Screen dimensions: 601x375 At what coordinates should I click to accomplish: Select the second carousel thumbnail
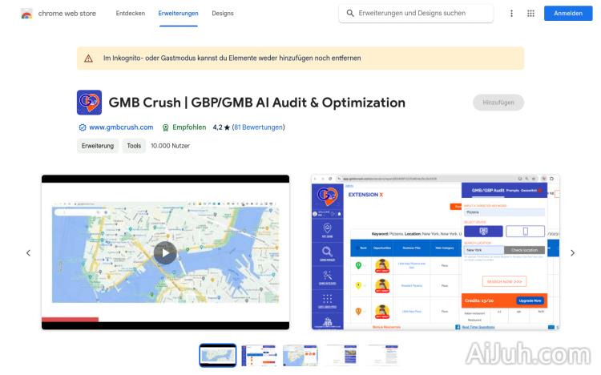[260, 355]
